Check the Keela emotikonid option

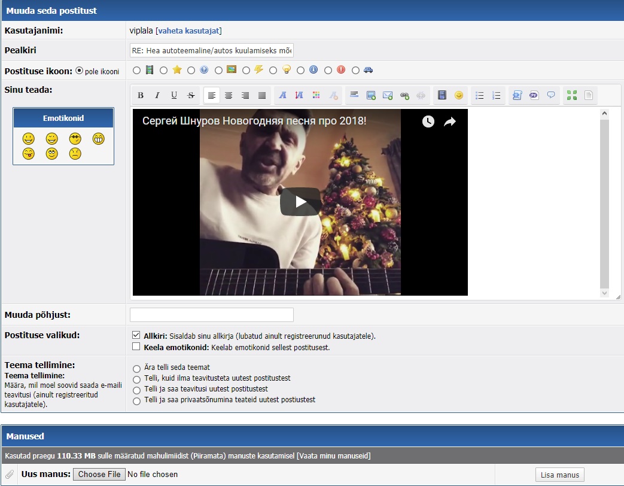[136, 347]
